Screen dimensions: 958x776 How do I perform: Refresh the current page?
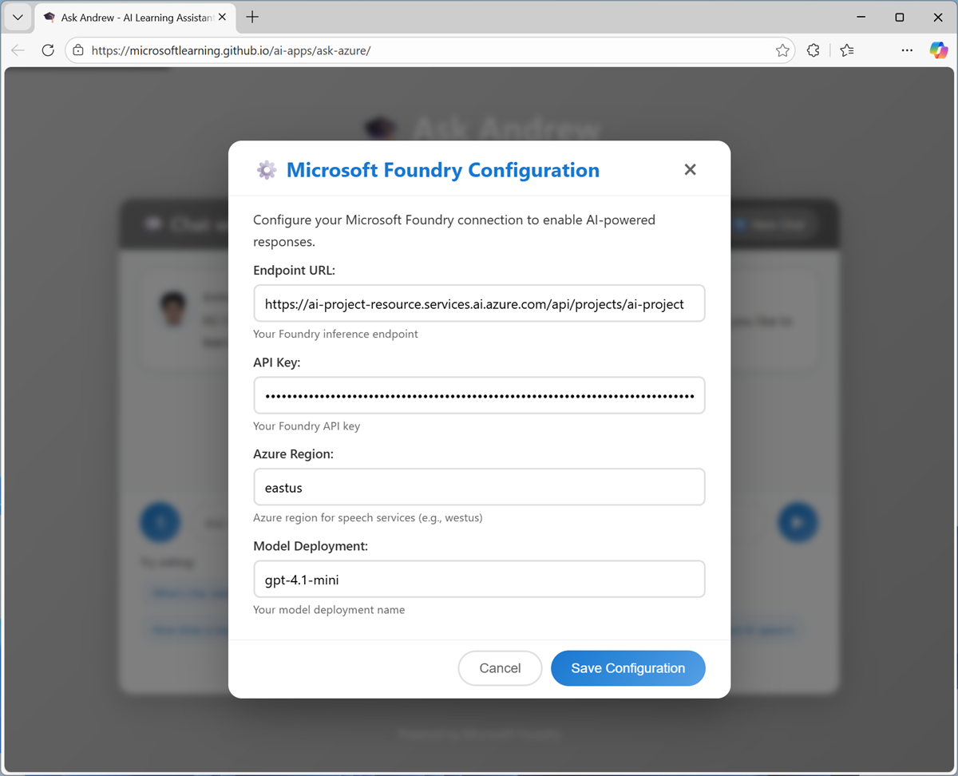(48, 49)
